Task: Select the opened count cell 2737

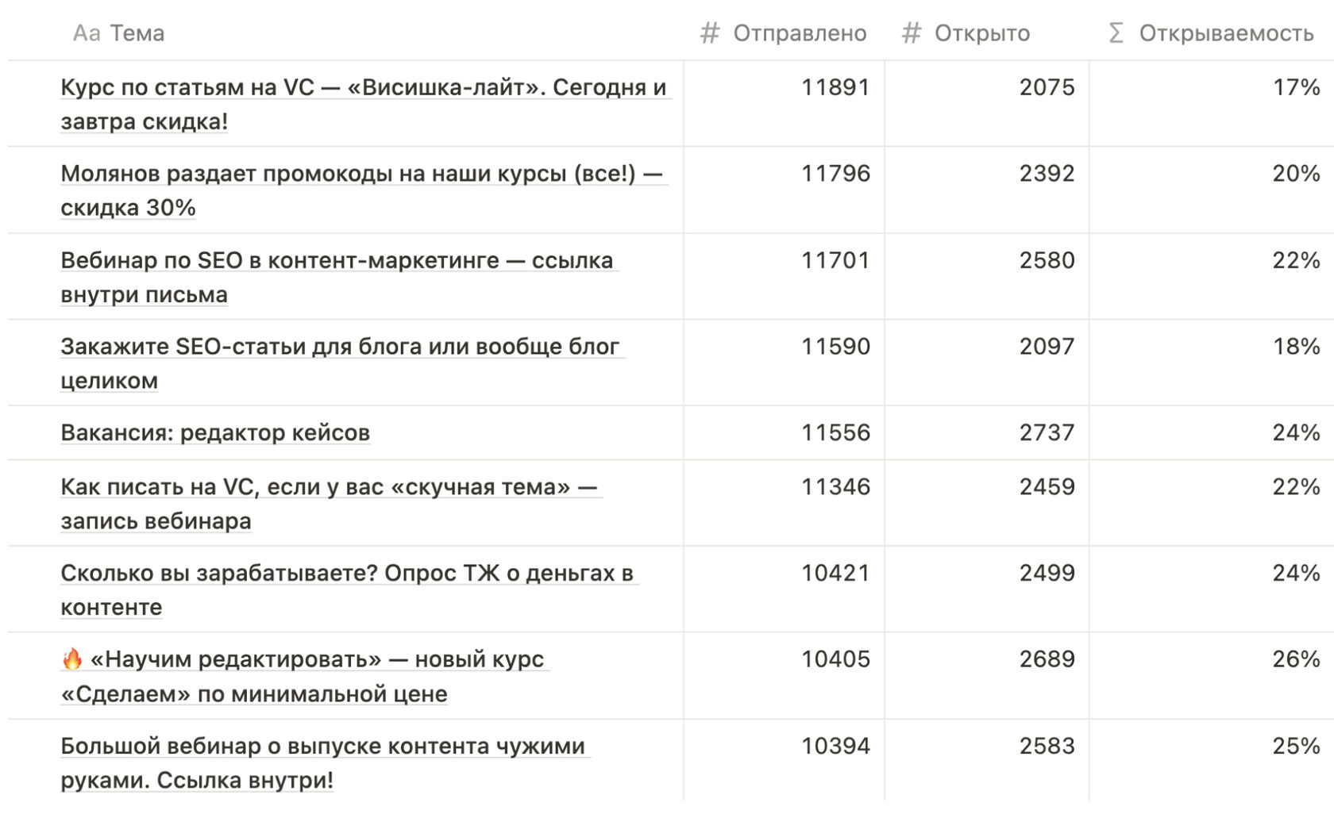Action: [x=986, y=432]
